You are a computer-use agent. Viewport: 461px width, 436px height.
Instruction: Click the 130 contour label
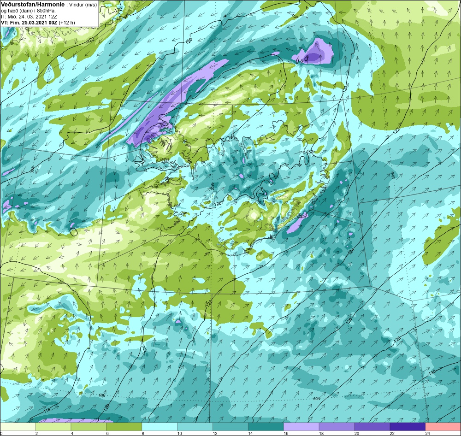pyautogui.click(x=432, y=372)
